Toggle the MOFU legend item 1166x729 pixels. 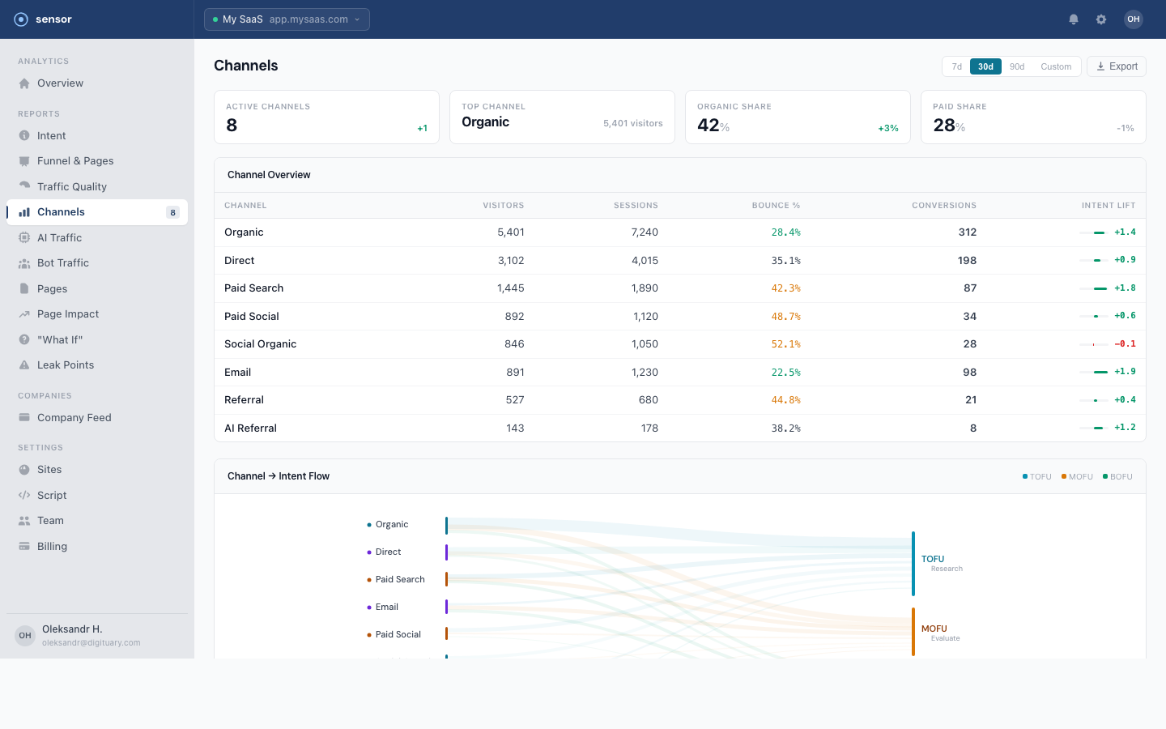1077,476
